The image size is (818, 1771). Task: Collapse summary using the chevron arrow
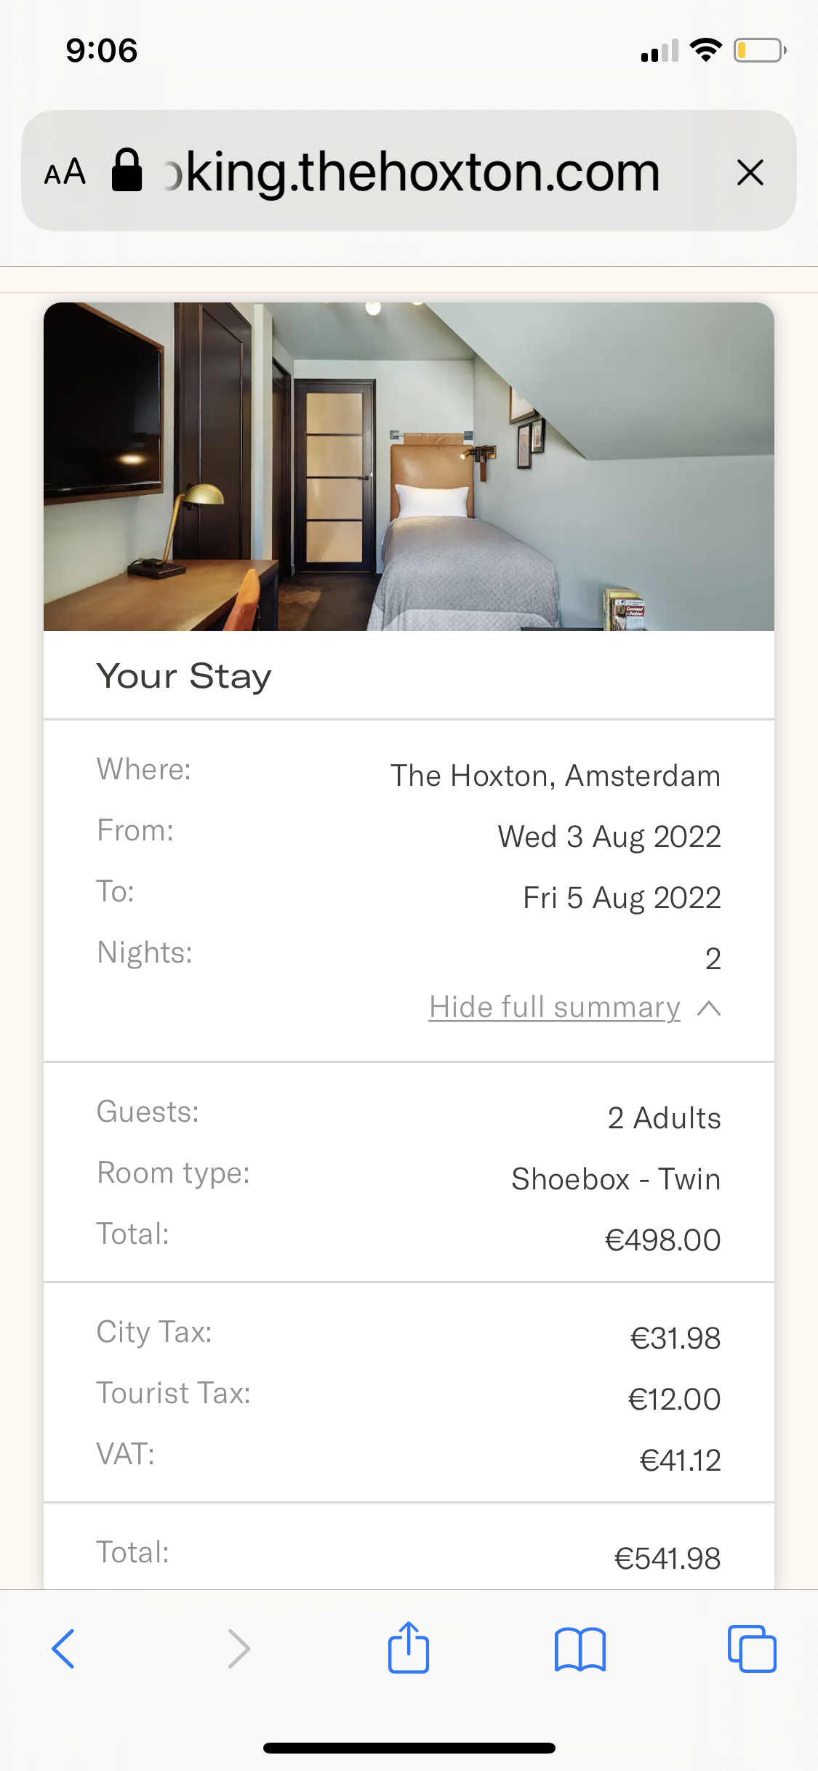click(709, 1008)
